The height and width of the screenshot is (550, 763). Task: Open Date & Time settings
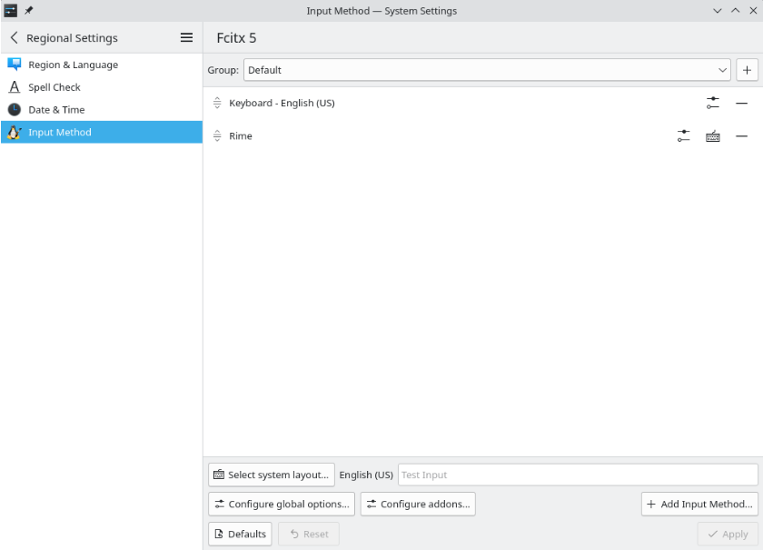tap(101, 110)
